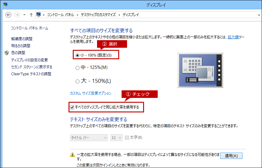Click the テキスト サイズのみを変更する heading
Image resolution: width=262 pixels, height=168 pixels.
99,119
